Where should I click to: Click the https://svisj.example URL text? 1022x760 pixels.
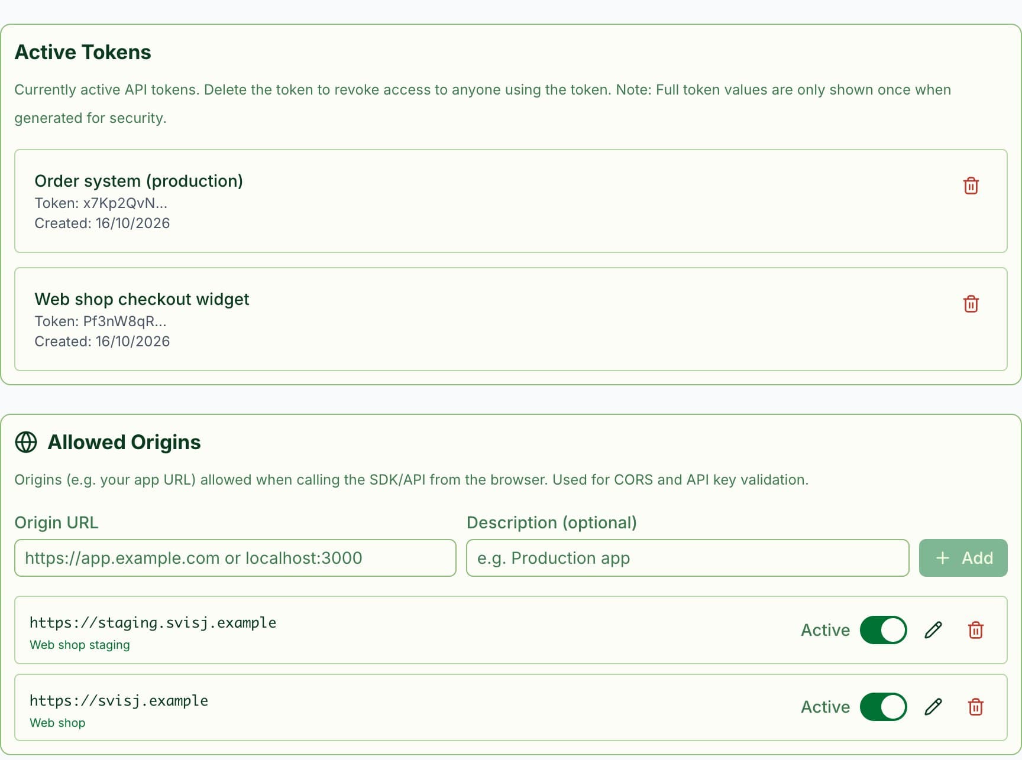tap(119, 701)
